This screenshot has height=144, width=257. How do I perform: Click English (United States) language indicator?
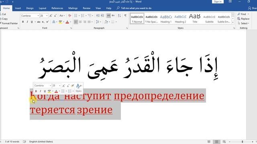[x=41, y=142]
